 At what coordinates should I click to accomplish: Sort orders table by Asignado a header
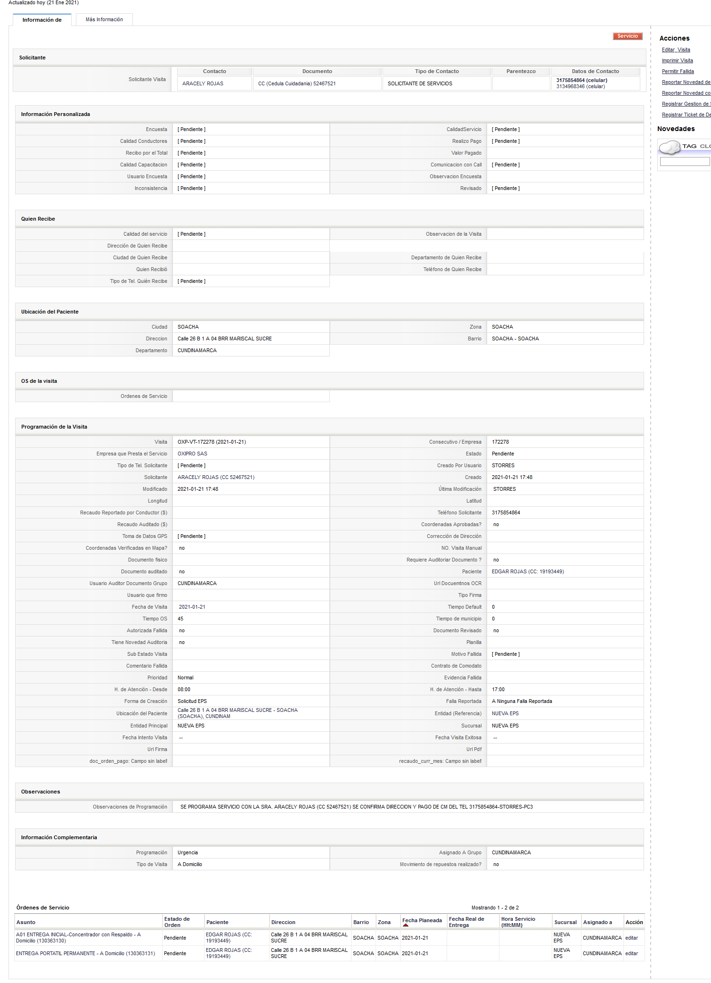[x=597, y=922]
